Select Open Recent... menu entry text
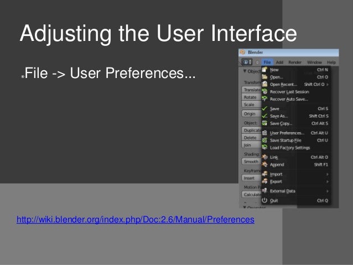353x265 pixels. pos(283,85)
